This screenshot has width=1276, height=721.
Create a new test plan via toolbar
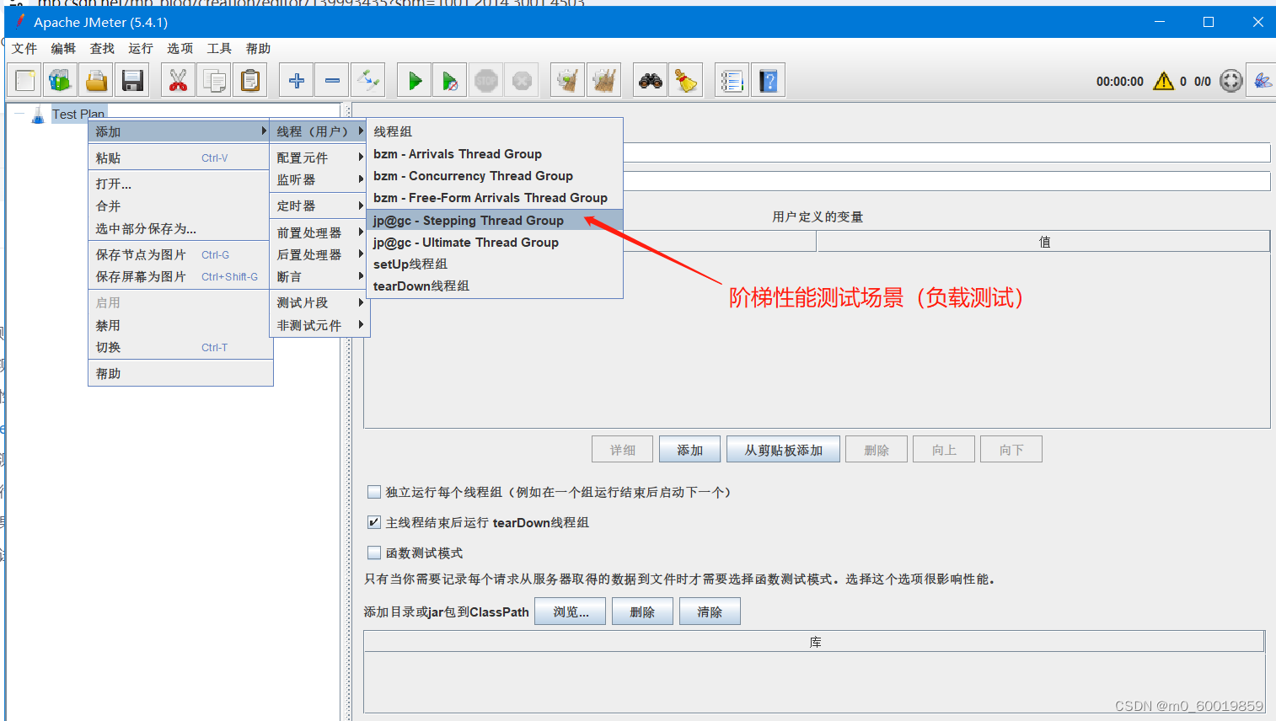tap(25, 81)
